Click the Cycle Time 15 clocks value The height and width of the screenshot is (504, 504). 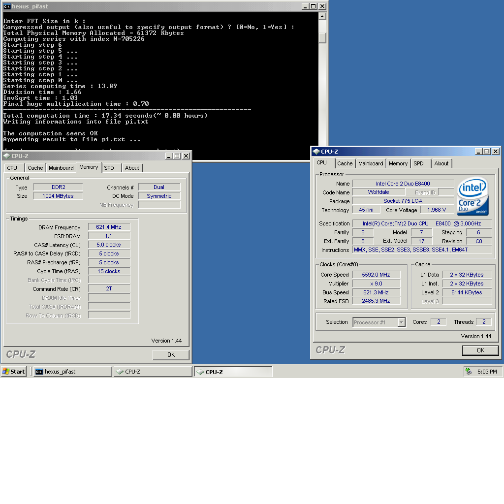pyautogui.click(x=109, y=271)
